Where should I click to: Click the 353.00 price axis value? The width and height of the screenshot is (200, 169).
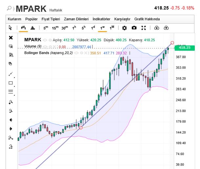coord(181,68)
